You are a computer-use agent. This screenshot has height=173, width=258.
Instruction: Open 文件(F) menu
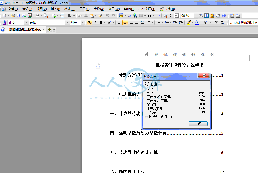tap(13, 9)
